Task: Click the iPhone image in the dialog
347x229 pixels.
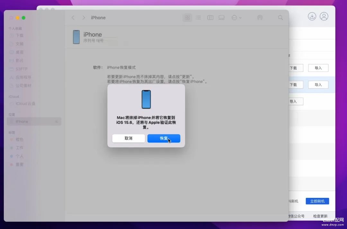Action: 146,99
